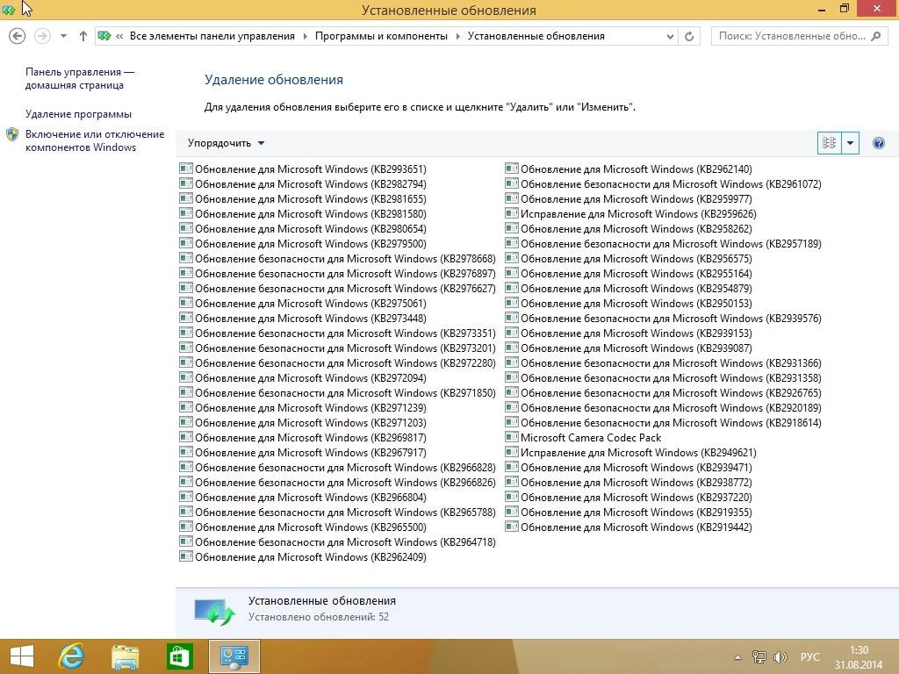Image resolution: width=899 pixels, height=674 pixels.
Task: Click the icon of Microsoft Camera Codec Pack
Action: click(512, 437)
